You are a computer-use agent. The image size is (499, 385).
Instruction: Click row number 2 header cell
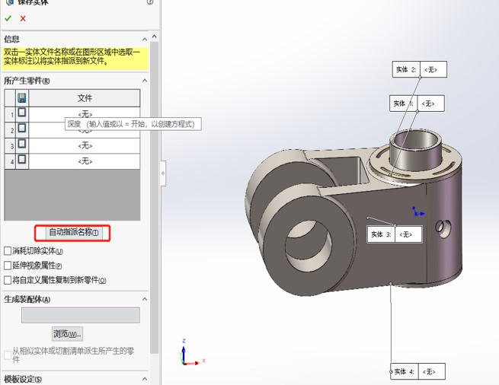(x=11, y=130)
